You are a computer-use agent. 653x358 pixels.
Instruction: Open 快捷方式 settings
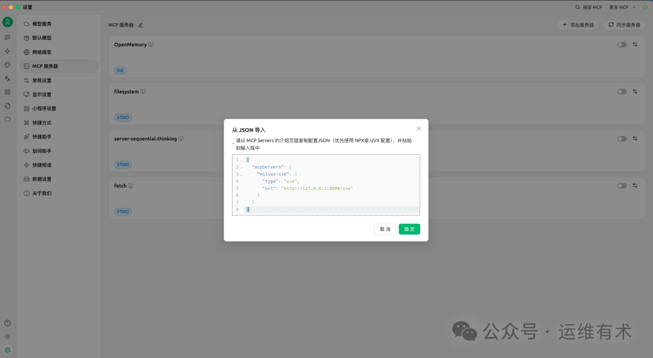point(59,123)
